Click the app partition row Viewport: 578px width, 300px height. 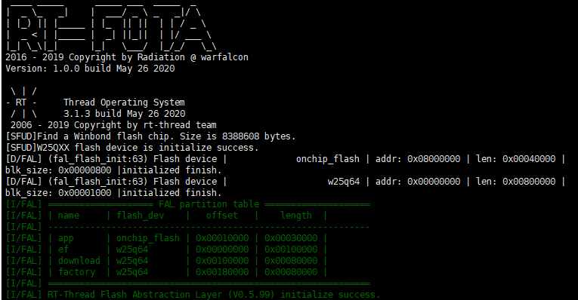(x=166, y=238)
